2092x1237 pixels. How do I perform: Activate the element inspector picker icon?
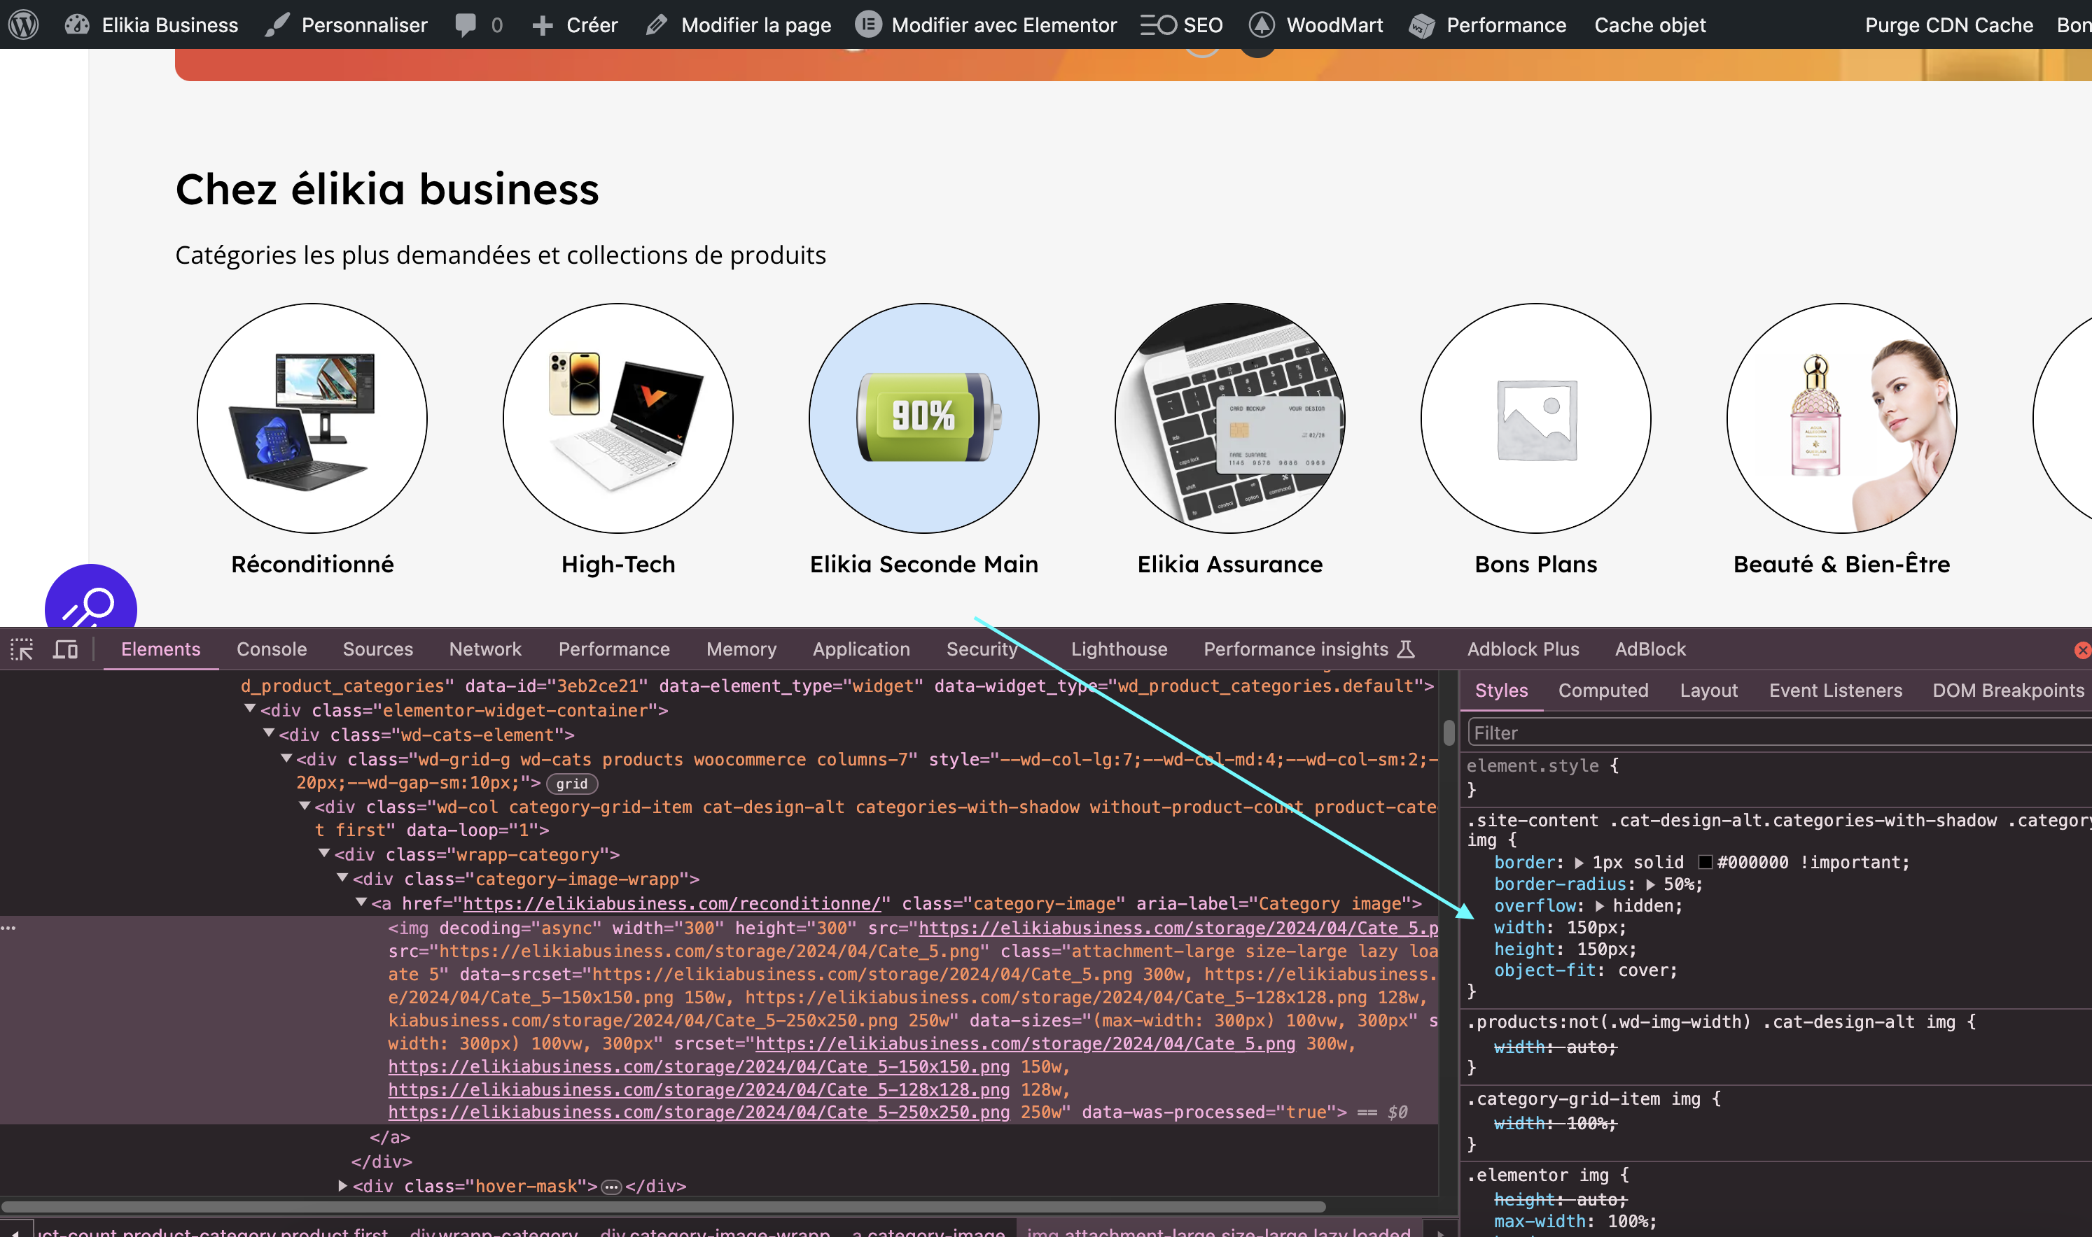pos(22,649)
